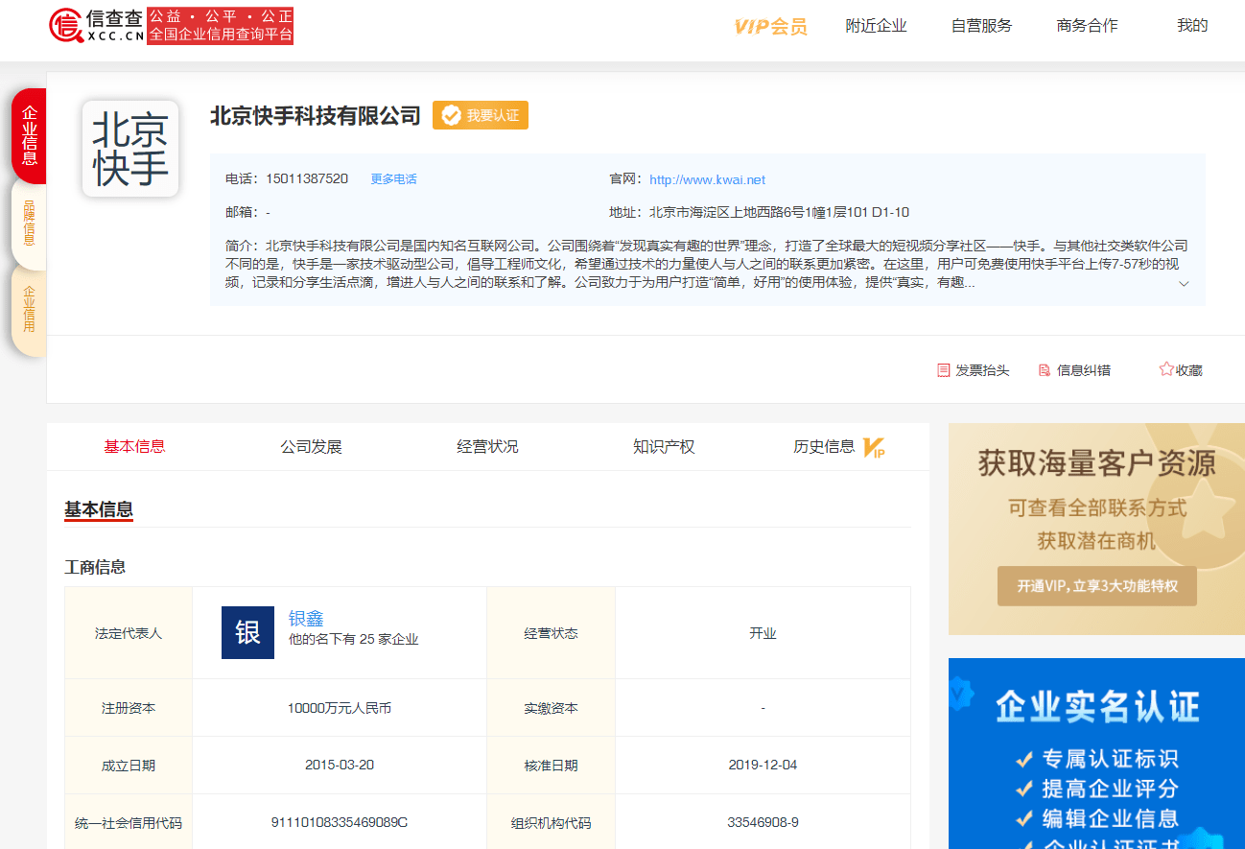Open 附近企业 in top navigation
The height and width of the screenshot is (849, 1245).
pos(876,26)
